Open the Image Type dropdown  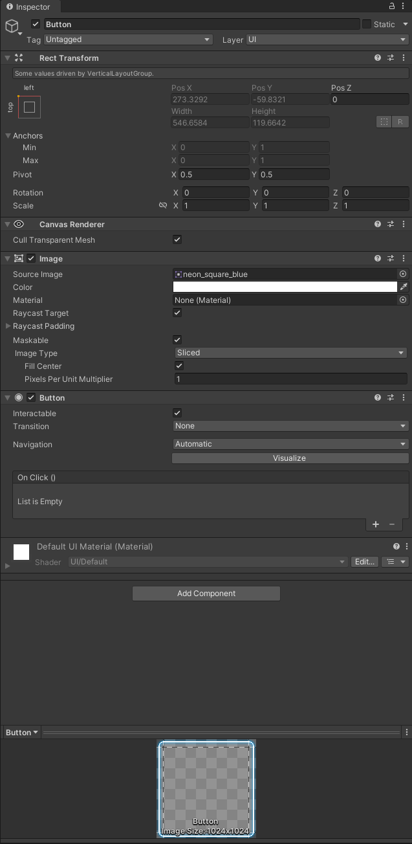pyautogui.click(x=290, y=353)
